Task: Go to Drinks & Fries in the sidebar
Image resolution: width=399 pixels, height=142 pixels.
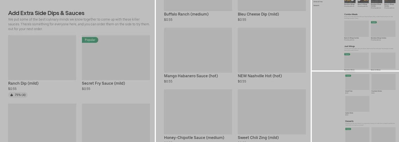Action: pyautogui.click(x=318, y=2)
